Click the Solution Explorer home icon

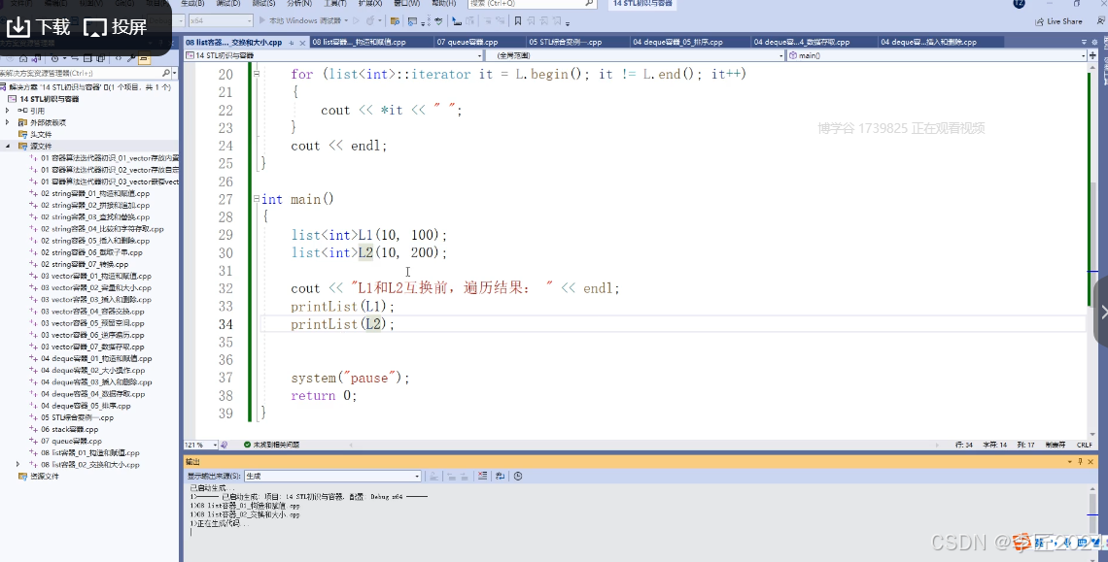point(23,58)
